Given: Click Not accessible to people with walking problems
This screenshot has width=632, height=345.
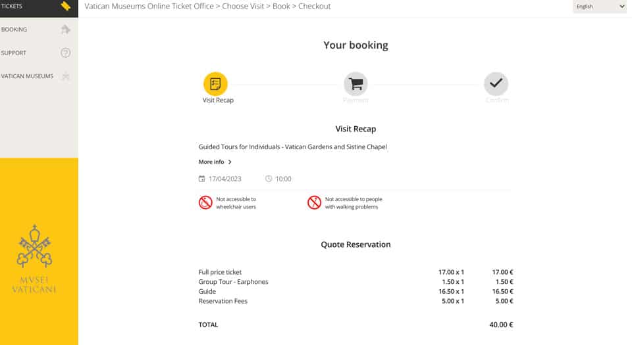Looking at the screenshot, I should pyautogui.click(x=354, y=202).
